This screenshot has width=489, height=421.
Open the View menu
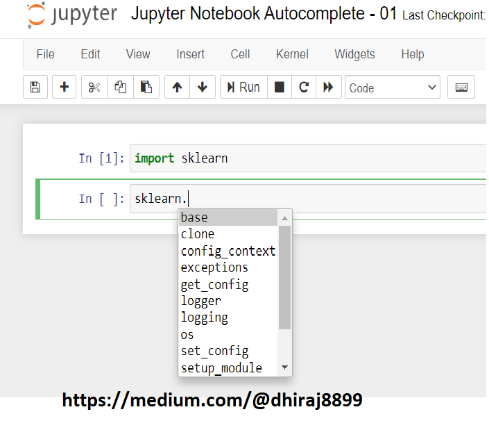[x=138, y=54]
